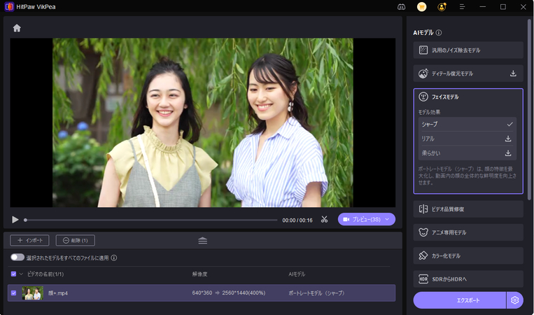The image size is (534, 315).
Task: Click the SDRからHDRへ HDR icon
Action: click(x=423, y=279)
